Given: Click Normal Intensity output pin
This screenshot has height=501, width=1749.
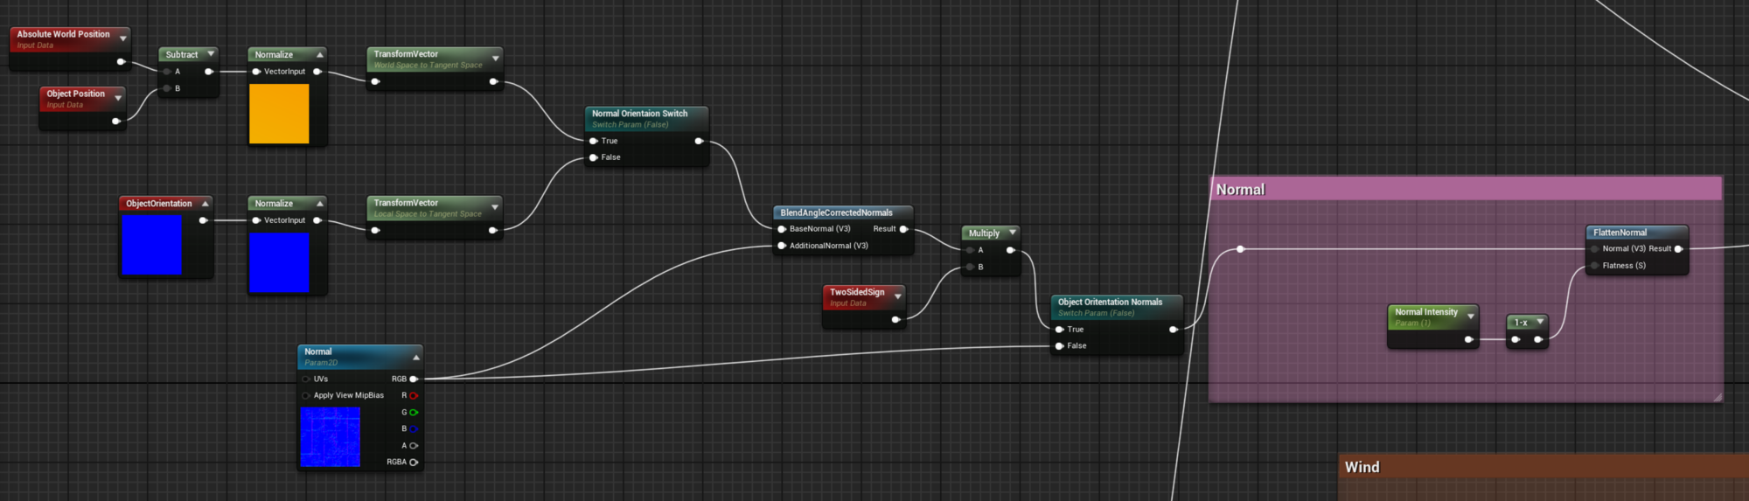Looking at the screenshot, I should 1469,339.
